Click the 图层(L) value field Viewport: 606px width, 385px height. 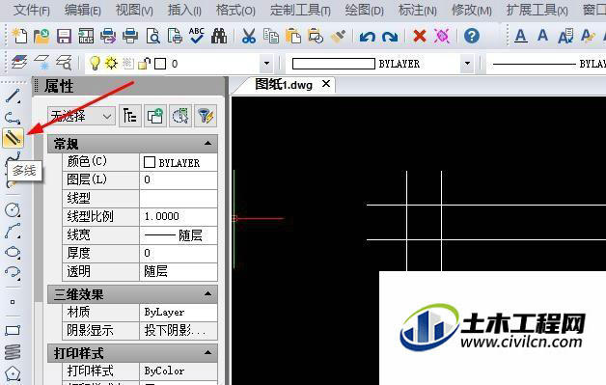tap(179, 180)
